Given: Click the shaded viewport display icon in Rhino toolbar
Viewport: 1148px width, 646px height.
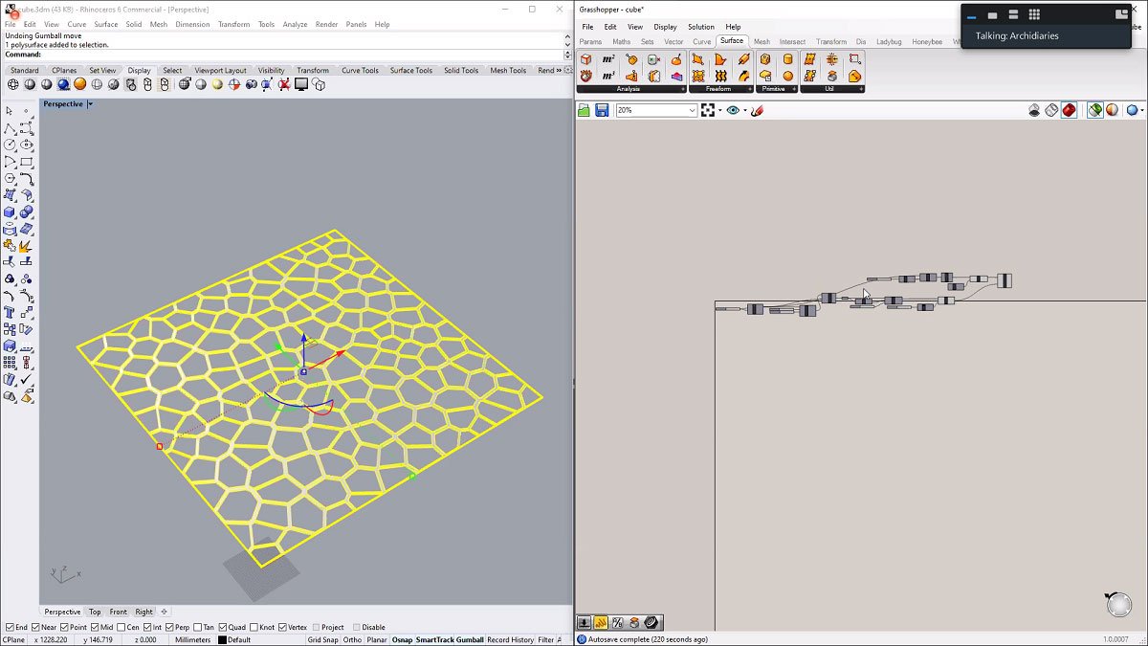Looking at the screenshot, I should 30,84.
